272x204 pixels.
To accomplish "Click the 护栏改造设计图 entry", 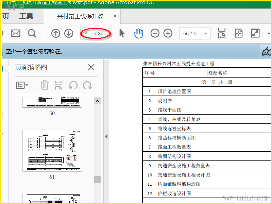I will click(x=174, y=193).
